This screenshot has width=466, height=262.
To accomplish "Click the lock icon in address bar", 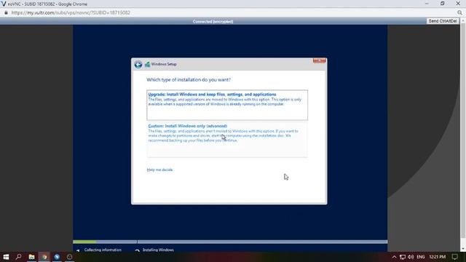I will click(6, 12).
